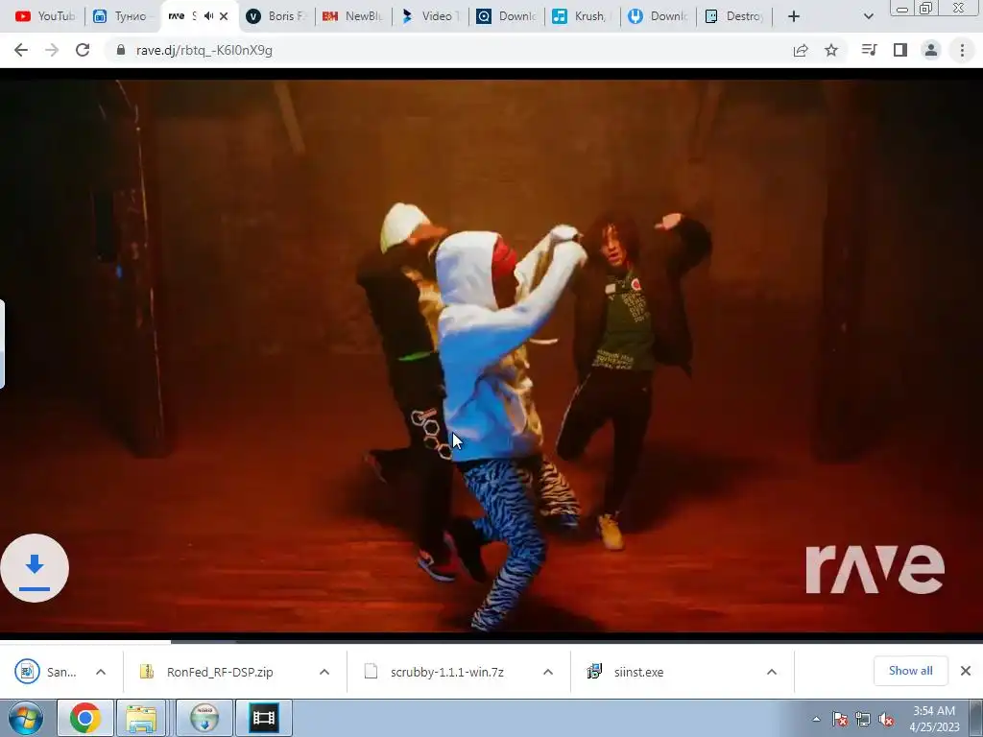Go forward one page
This screenshot has height=737, width=983.
(52, 50)
